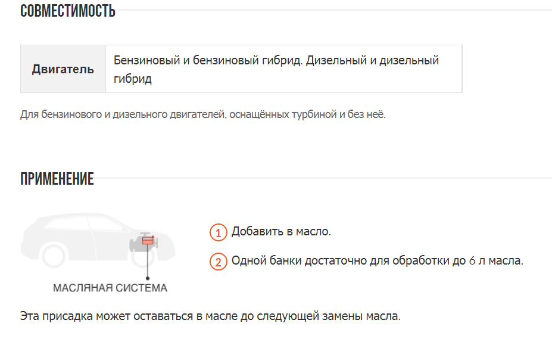Click the Бензиновый и бензиновый гибрид cell text
Viewport: 552px width, 345px height.
[x=208, y=61]
